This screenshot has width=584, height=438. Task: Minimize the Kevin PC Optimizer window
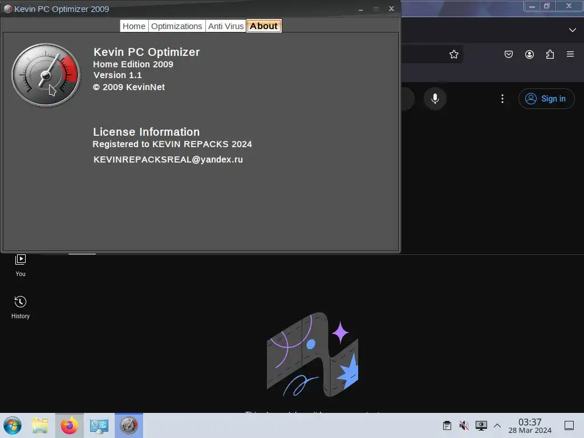point(360,9)
